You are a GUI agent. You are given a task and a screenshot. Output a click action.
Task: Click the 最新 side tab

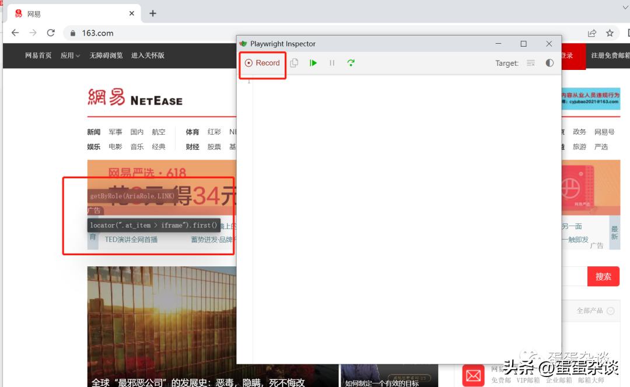click(x=615, y=233)
